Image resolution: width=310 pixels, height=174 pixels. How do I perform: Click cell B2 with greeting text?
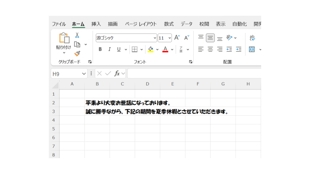pyautogui.click(x=97, y=103)
